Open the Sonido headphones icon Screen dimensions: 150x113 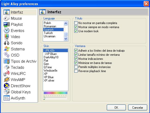pyautogui.click(x=7, y=43)
